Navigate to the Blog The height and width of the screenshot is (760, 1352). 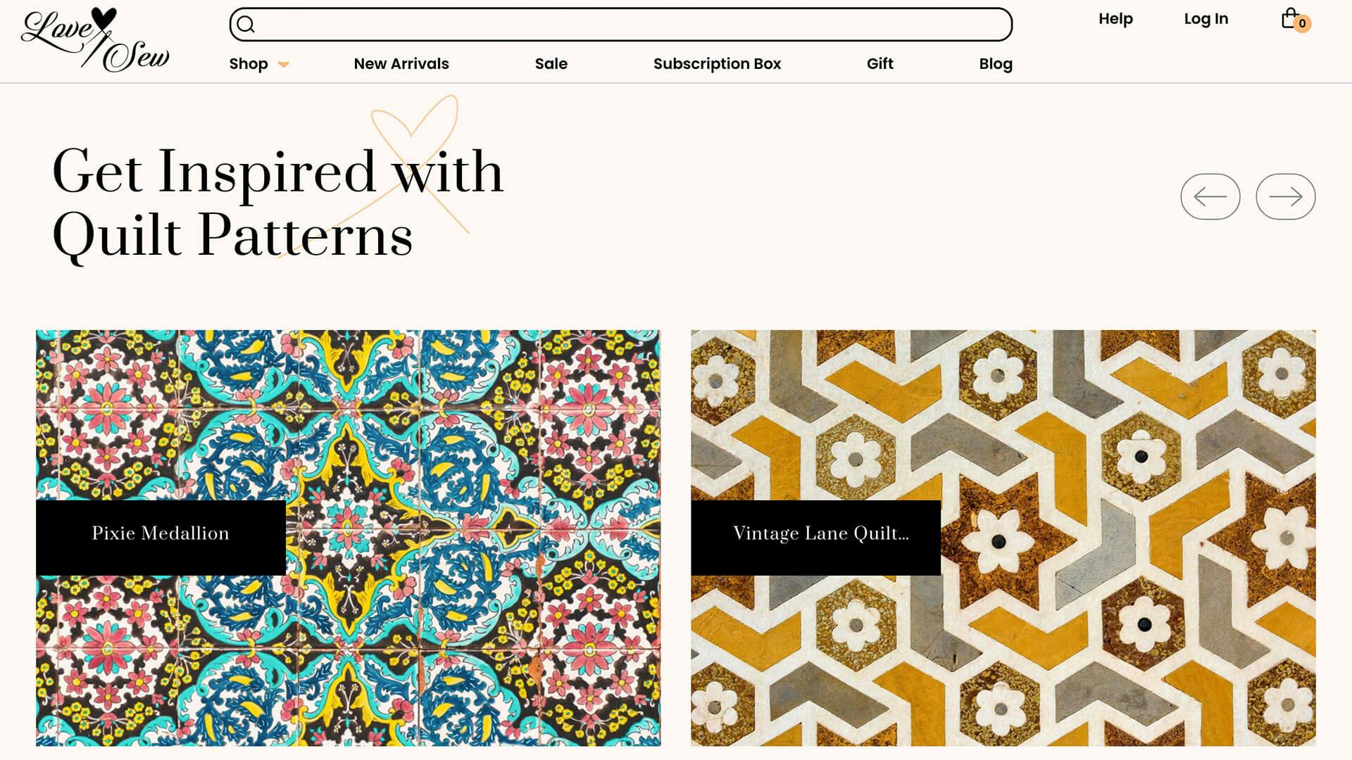coord(995,64)
